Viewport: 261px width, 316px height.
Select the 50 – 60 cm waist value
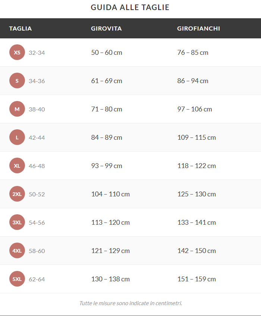(107, 53)
